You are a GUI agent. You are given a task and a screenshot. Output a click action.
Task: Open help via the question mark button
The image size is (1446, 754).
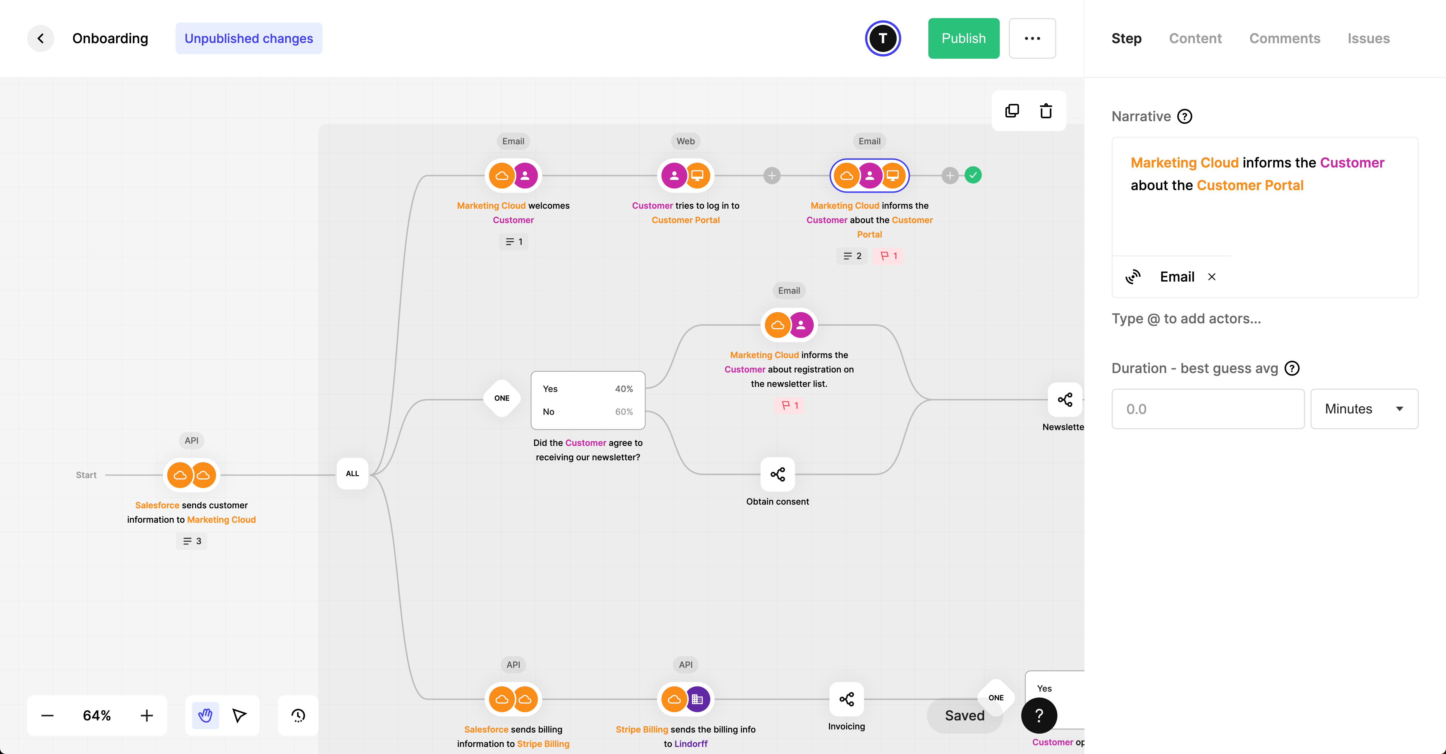pos(1039,715)
